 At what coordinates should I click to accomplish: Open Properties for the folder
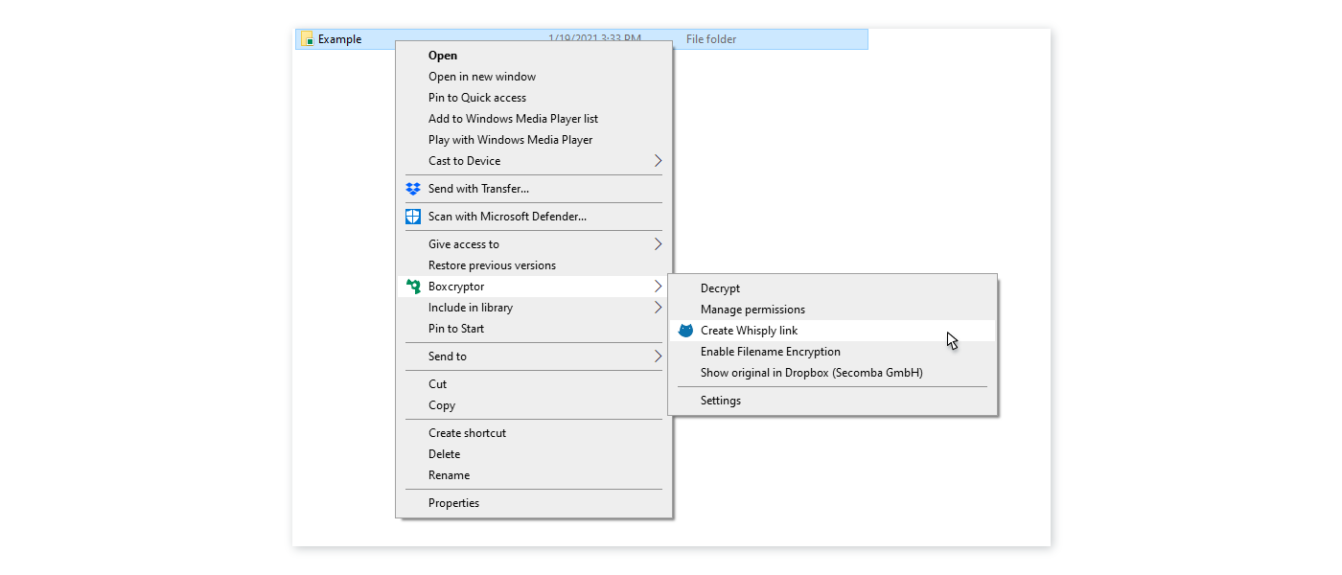tap(534, 503)
